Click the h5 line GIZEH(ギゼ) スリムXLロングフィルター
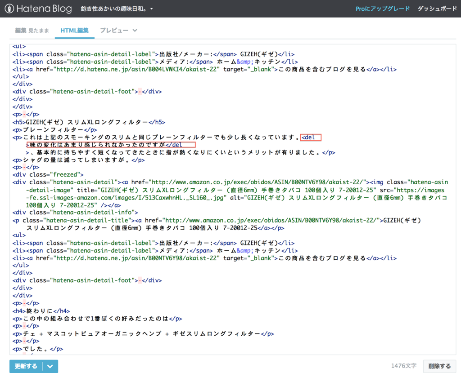Screen dimensions: 461x373 tap(89, 122)
